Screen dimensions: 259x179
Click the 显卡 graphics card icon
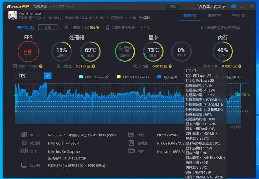[24, 151]
